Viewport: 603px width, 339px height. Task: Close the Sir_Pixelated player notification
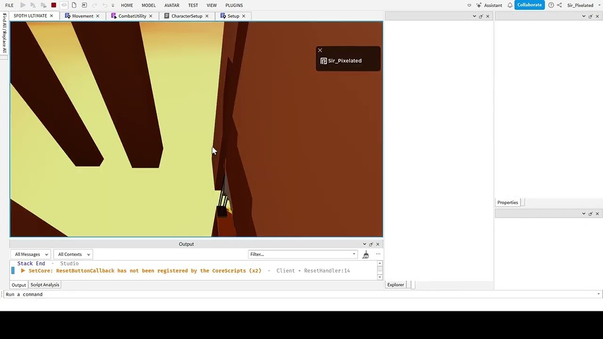click(320, 50)
